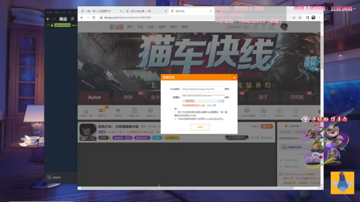Click the stream key scrollbar left arrow
The height and width of the screenshot is (202, 360).
tap(184, 101)
